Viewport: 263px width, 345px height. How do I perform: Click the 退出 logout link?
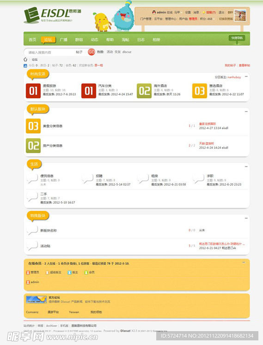pos(221,12)
